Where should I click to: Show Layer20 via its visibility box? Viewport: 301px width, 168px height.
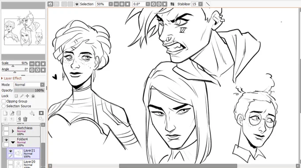pos(11,162)
